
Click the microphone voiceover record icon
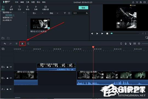[126, 43]
